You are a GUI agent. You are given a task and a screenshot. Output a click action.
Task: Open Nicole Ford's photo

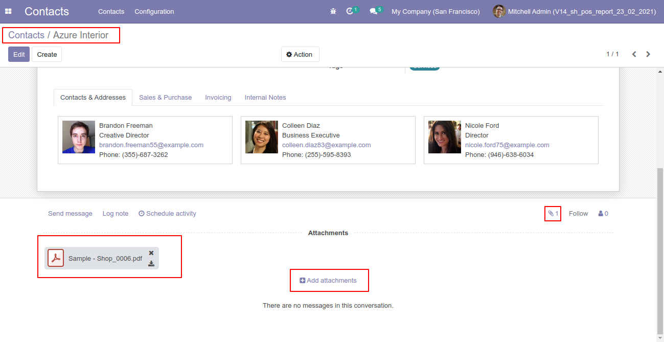click(445, 137)
